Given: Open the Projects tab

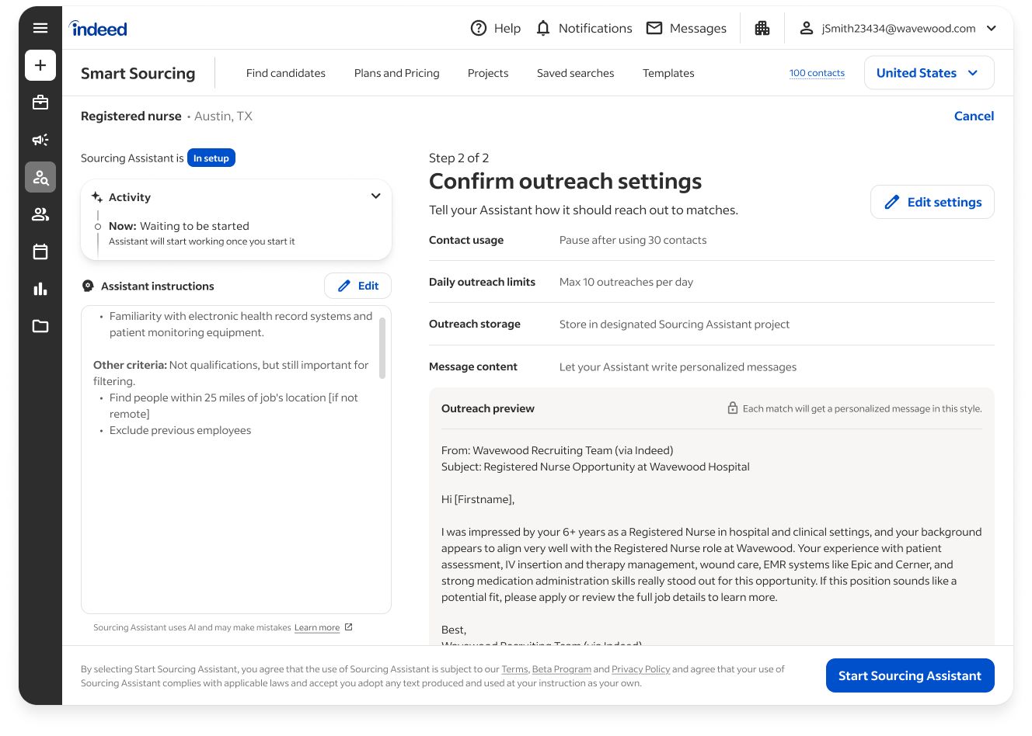Looking at the screenshot, I should [487, 73].
